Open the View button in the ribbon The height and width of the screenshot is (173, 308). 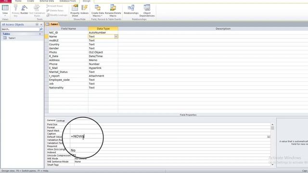[5, 11]
